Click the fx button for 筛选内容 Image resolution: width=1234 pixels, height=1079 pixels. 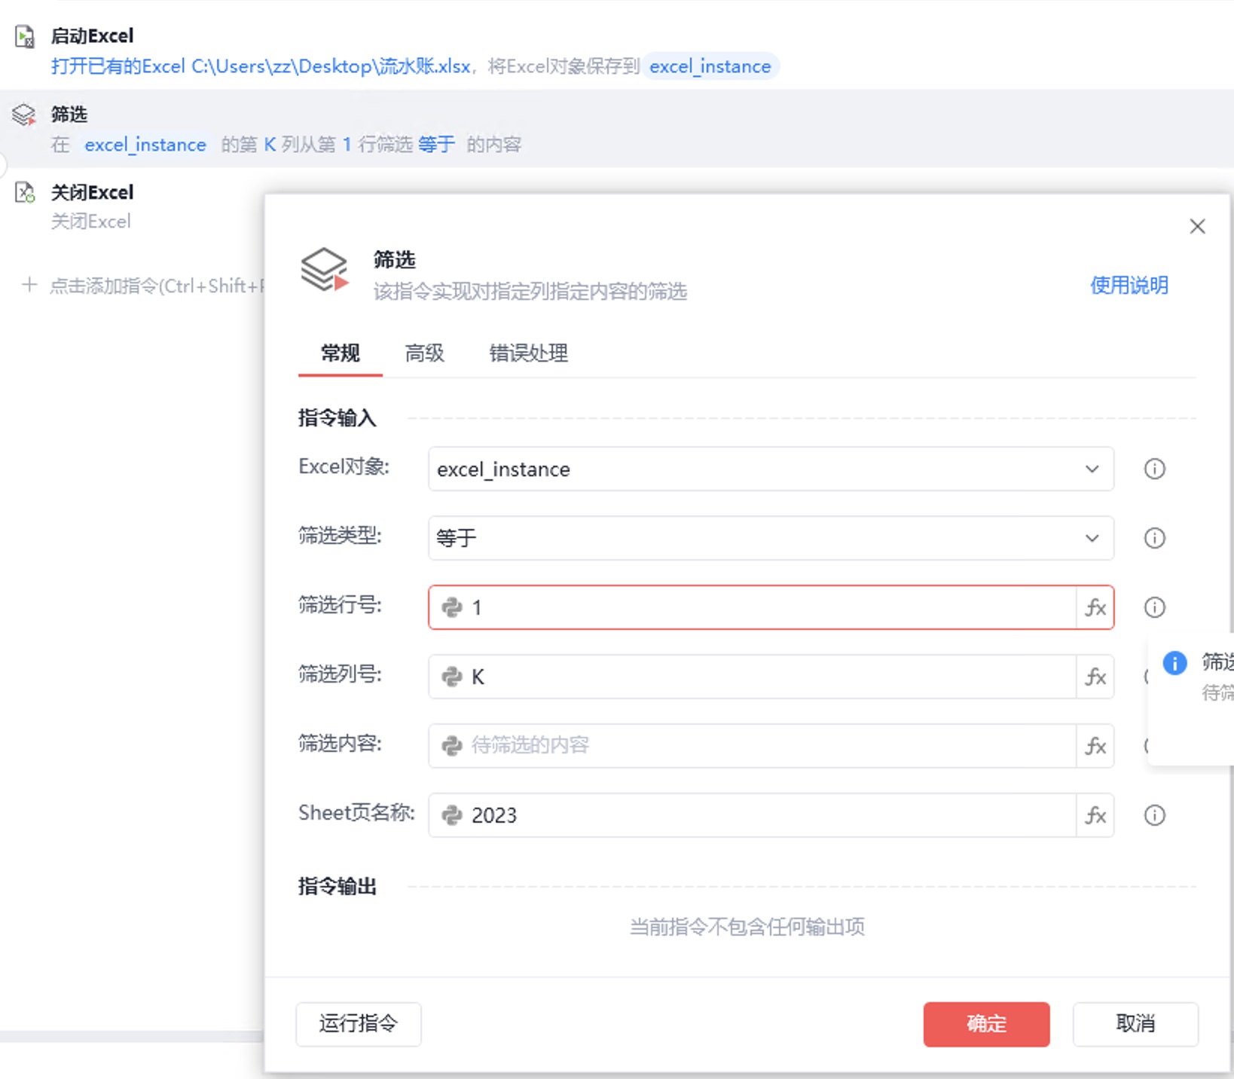pyautogui.click(x=1095, y=746)
